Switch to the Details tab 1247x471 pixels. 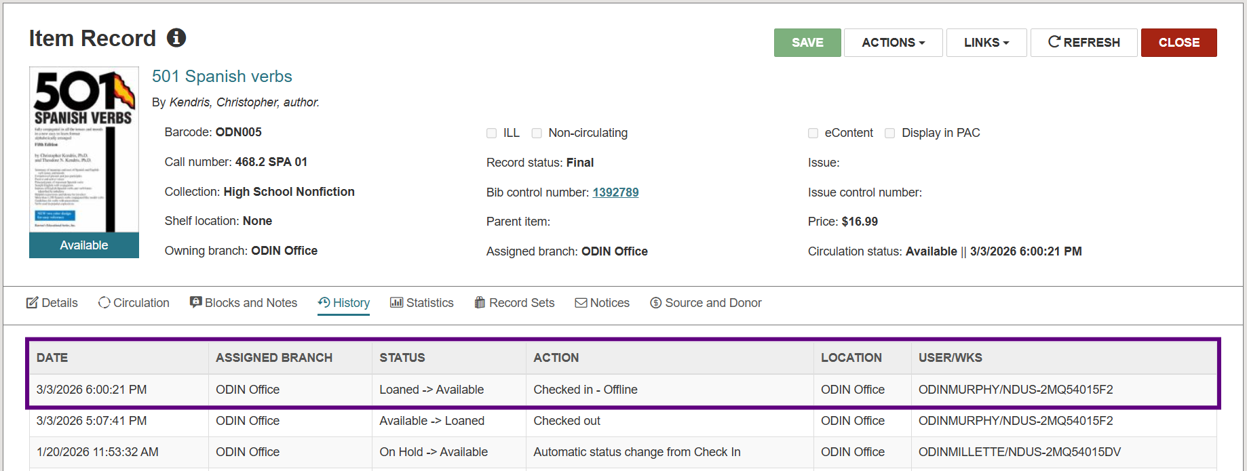pyautogui.click(x=52, y=303)
